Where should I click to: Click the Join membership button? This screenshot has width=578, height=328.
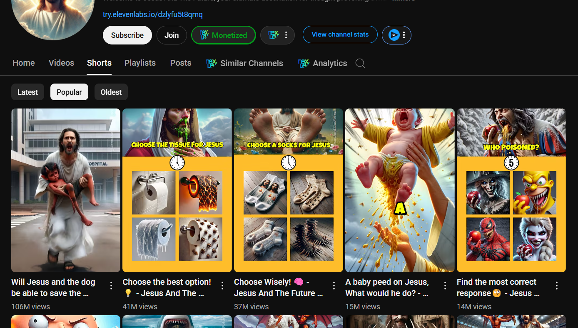[x=172, y=35]
